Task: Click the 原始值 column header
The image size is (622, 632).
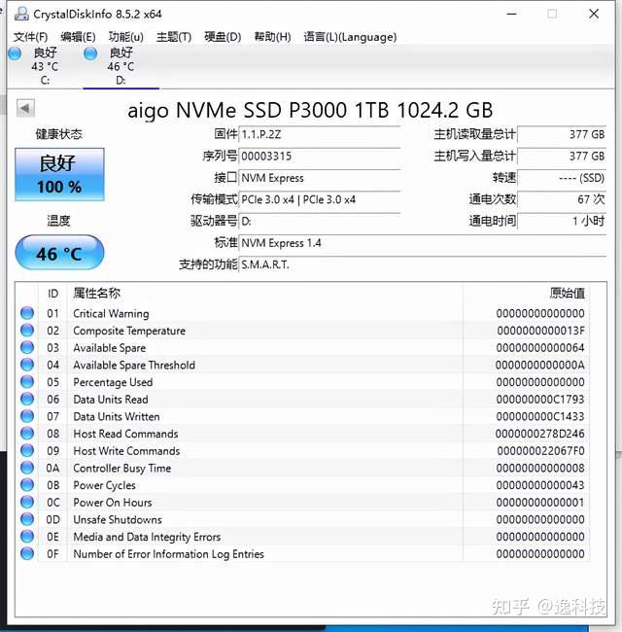Action: (527, 294)
